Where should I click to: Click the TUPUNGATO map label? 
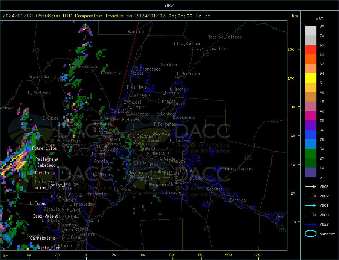tap(67, 200)
